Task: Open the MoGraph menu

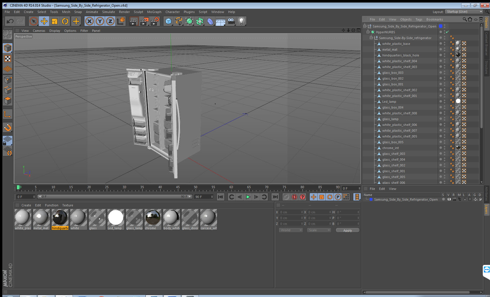Action: click(154, 12)
